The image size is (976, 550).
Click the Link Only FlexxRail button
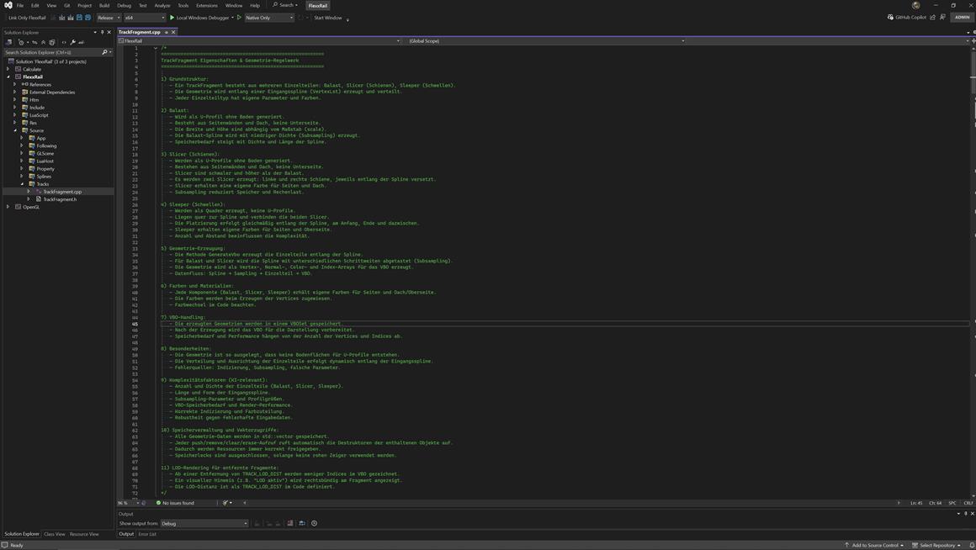click(x=28, y=18)
